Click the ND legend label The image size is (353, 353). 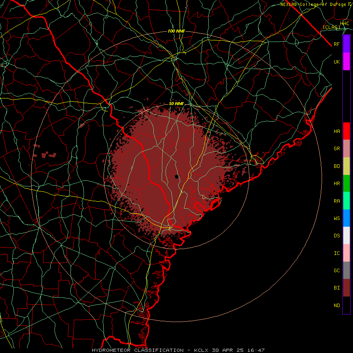click(x=337, y=306)
